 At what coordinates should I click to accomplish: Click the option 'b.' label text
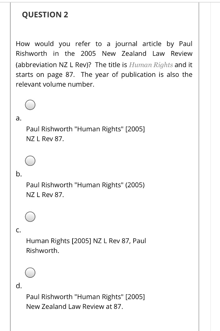(18, 174)
